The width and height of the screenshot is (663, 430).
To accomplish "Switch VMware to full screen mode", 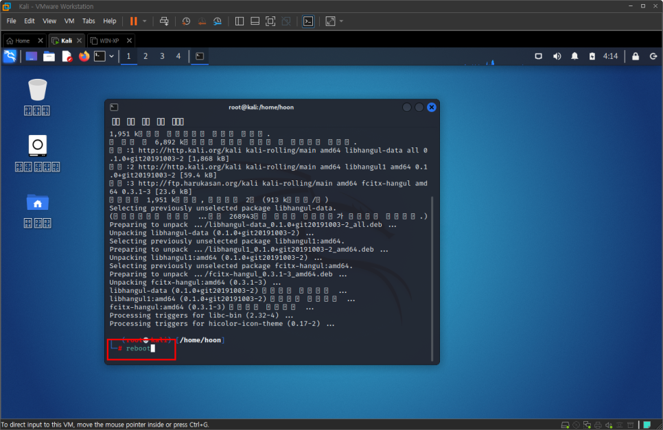I will [x=270, y=21].
